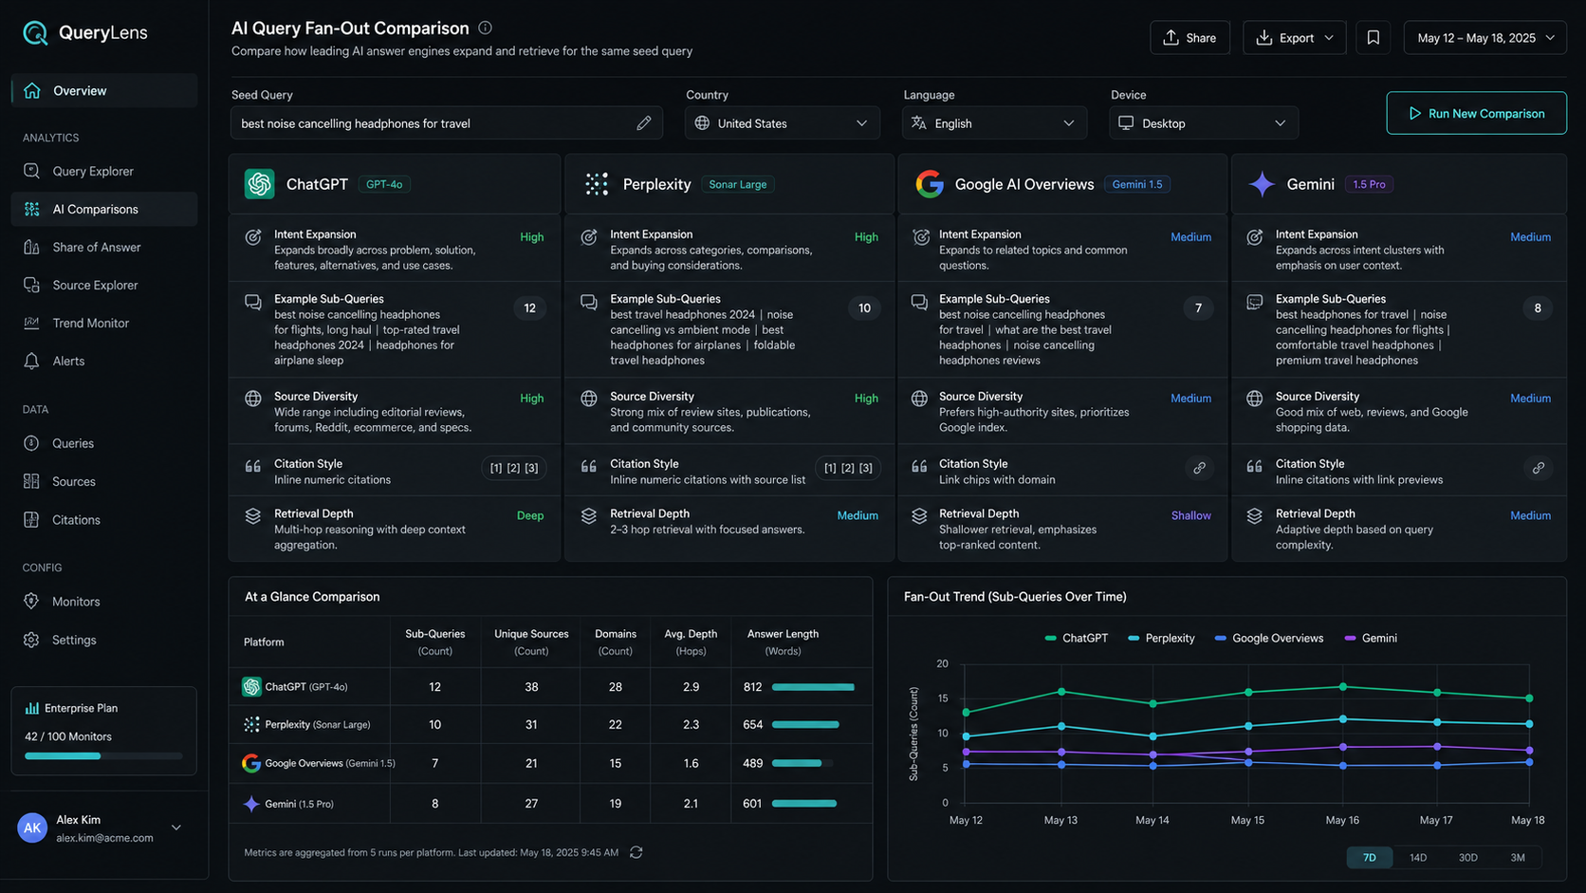Toggle ChatGPT series in chart legend

pyautogui.click(x=1077, y=639)
